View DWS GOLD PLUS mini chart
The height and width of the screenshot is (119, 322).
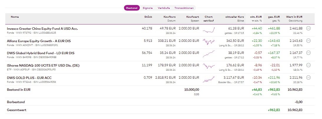click(x=209, y=79)
